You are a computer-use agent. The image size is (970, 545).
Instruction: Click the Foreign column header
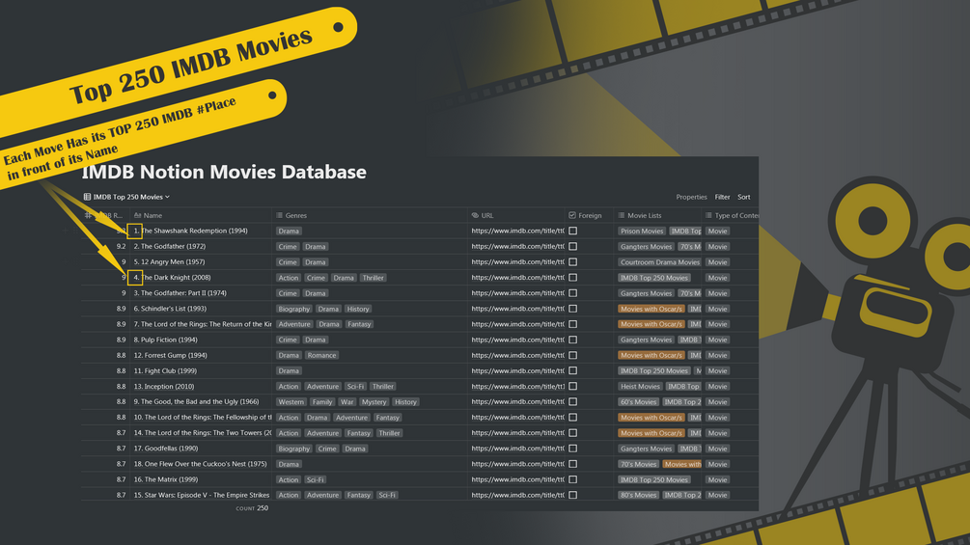coord(589,216)
